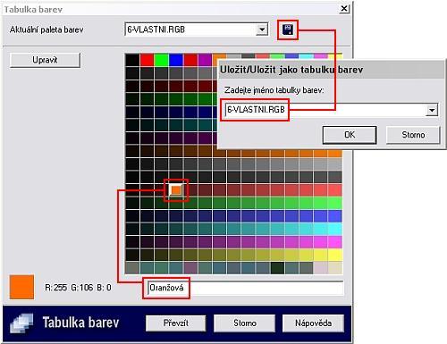Click the Převzít button
This screenshot has height=344, width=447.
point(176,323)
